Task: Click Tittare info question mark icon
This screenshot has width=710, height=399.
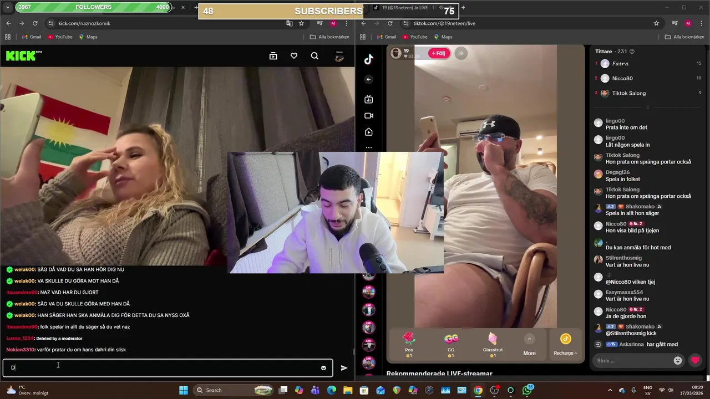Action: click(x=632, y=52)
